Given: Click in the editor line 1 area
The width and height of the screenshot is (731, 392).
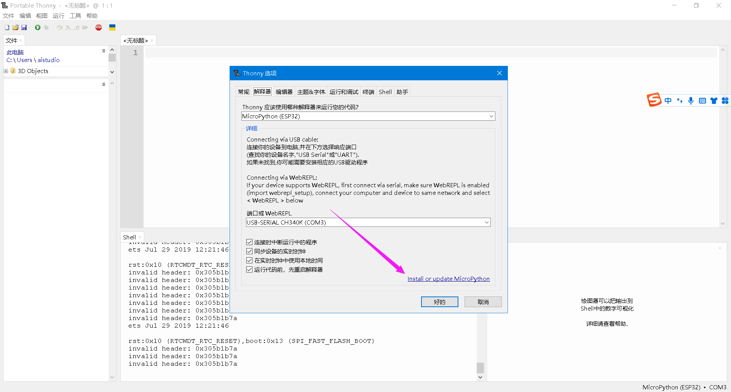Looking at the screenshot, I should coord(431,53).
